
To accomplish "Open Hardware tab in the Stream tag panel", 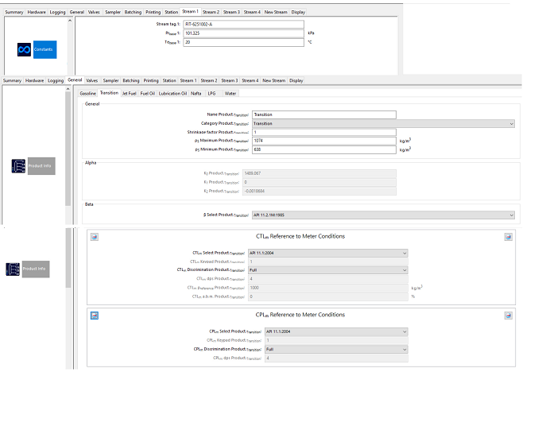I will pos(37,12).
